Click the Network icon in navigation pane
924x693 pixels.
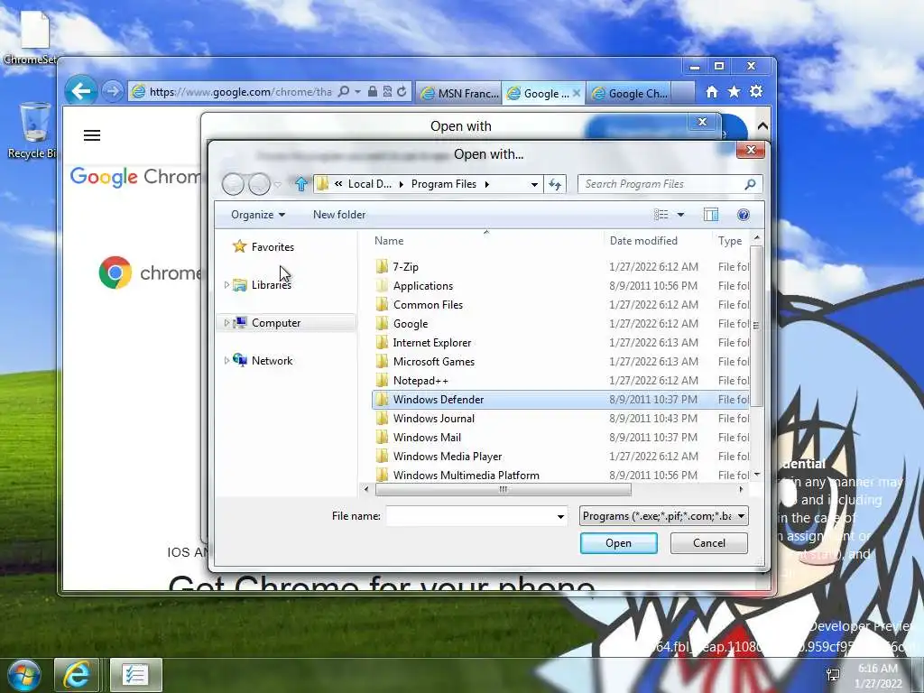(240, 360)
